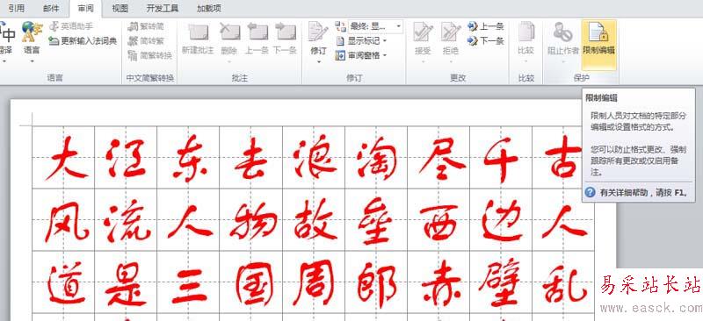This screenshot has height=321, width=703.
Task: Expand the Delete comment (删除) dropdown arrow
Action: point(229,61)
